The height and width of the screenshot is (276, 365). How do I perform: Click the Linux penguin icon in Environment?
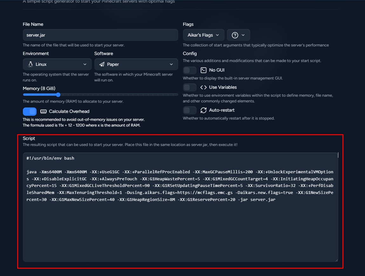pos(30,64)
